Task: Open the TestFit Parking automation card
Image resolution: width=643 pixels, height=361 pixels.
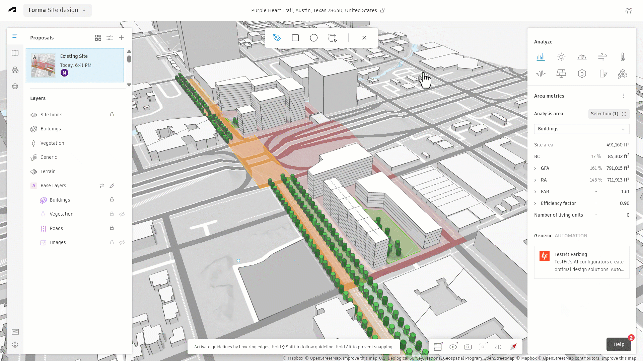Action: coord(581,262)
